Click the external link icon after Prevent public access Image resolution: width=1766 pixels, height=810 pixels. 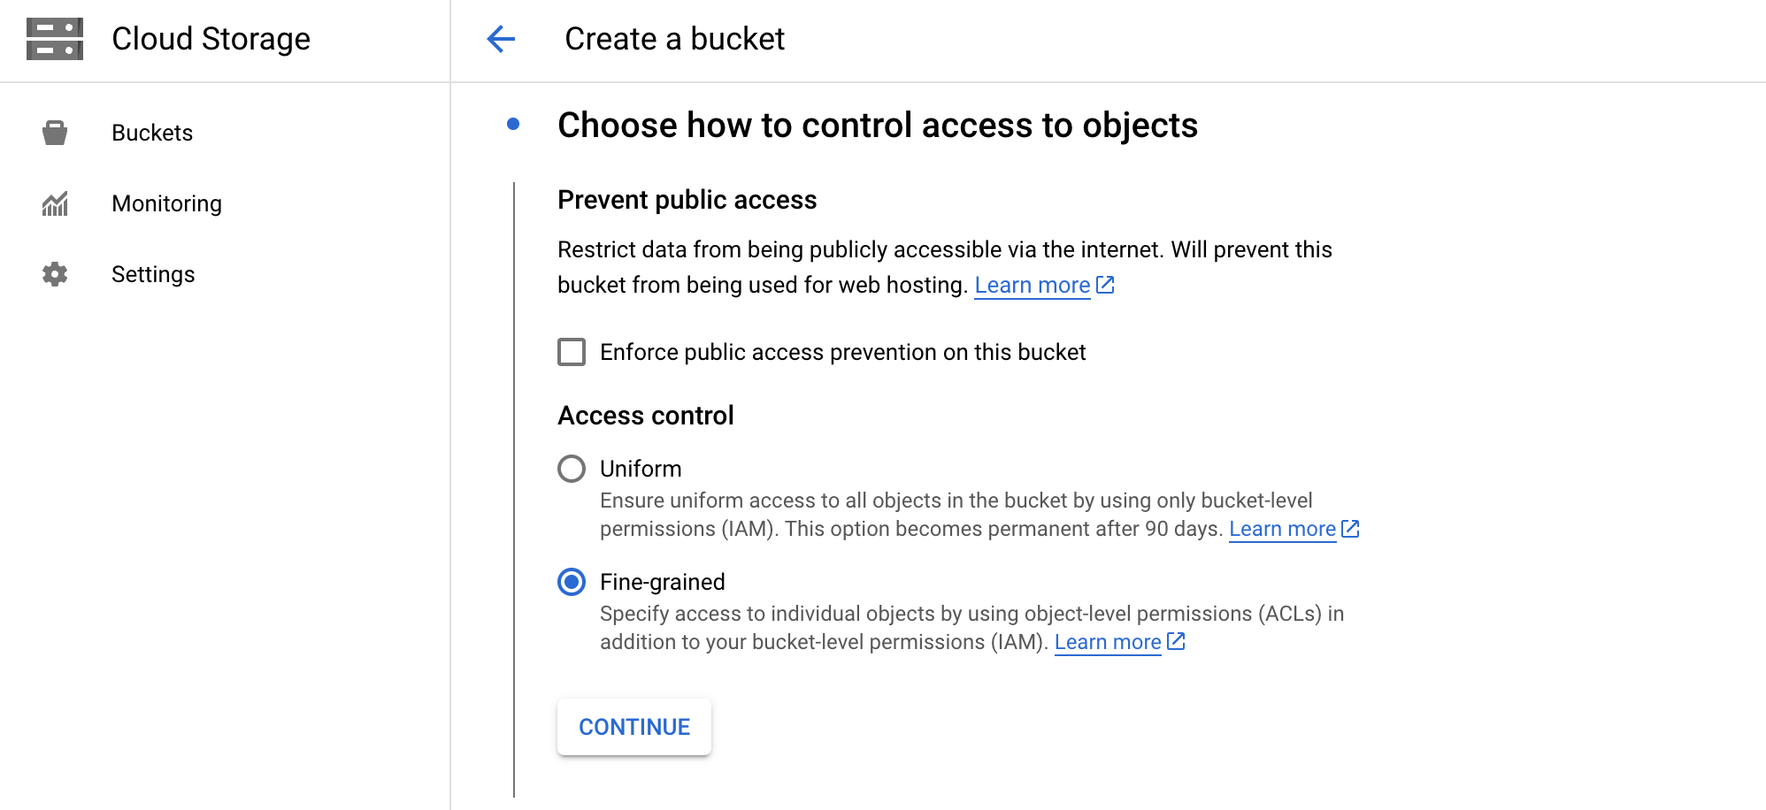(1105, 285)
